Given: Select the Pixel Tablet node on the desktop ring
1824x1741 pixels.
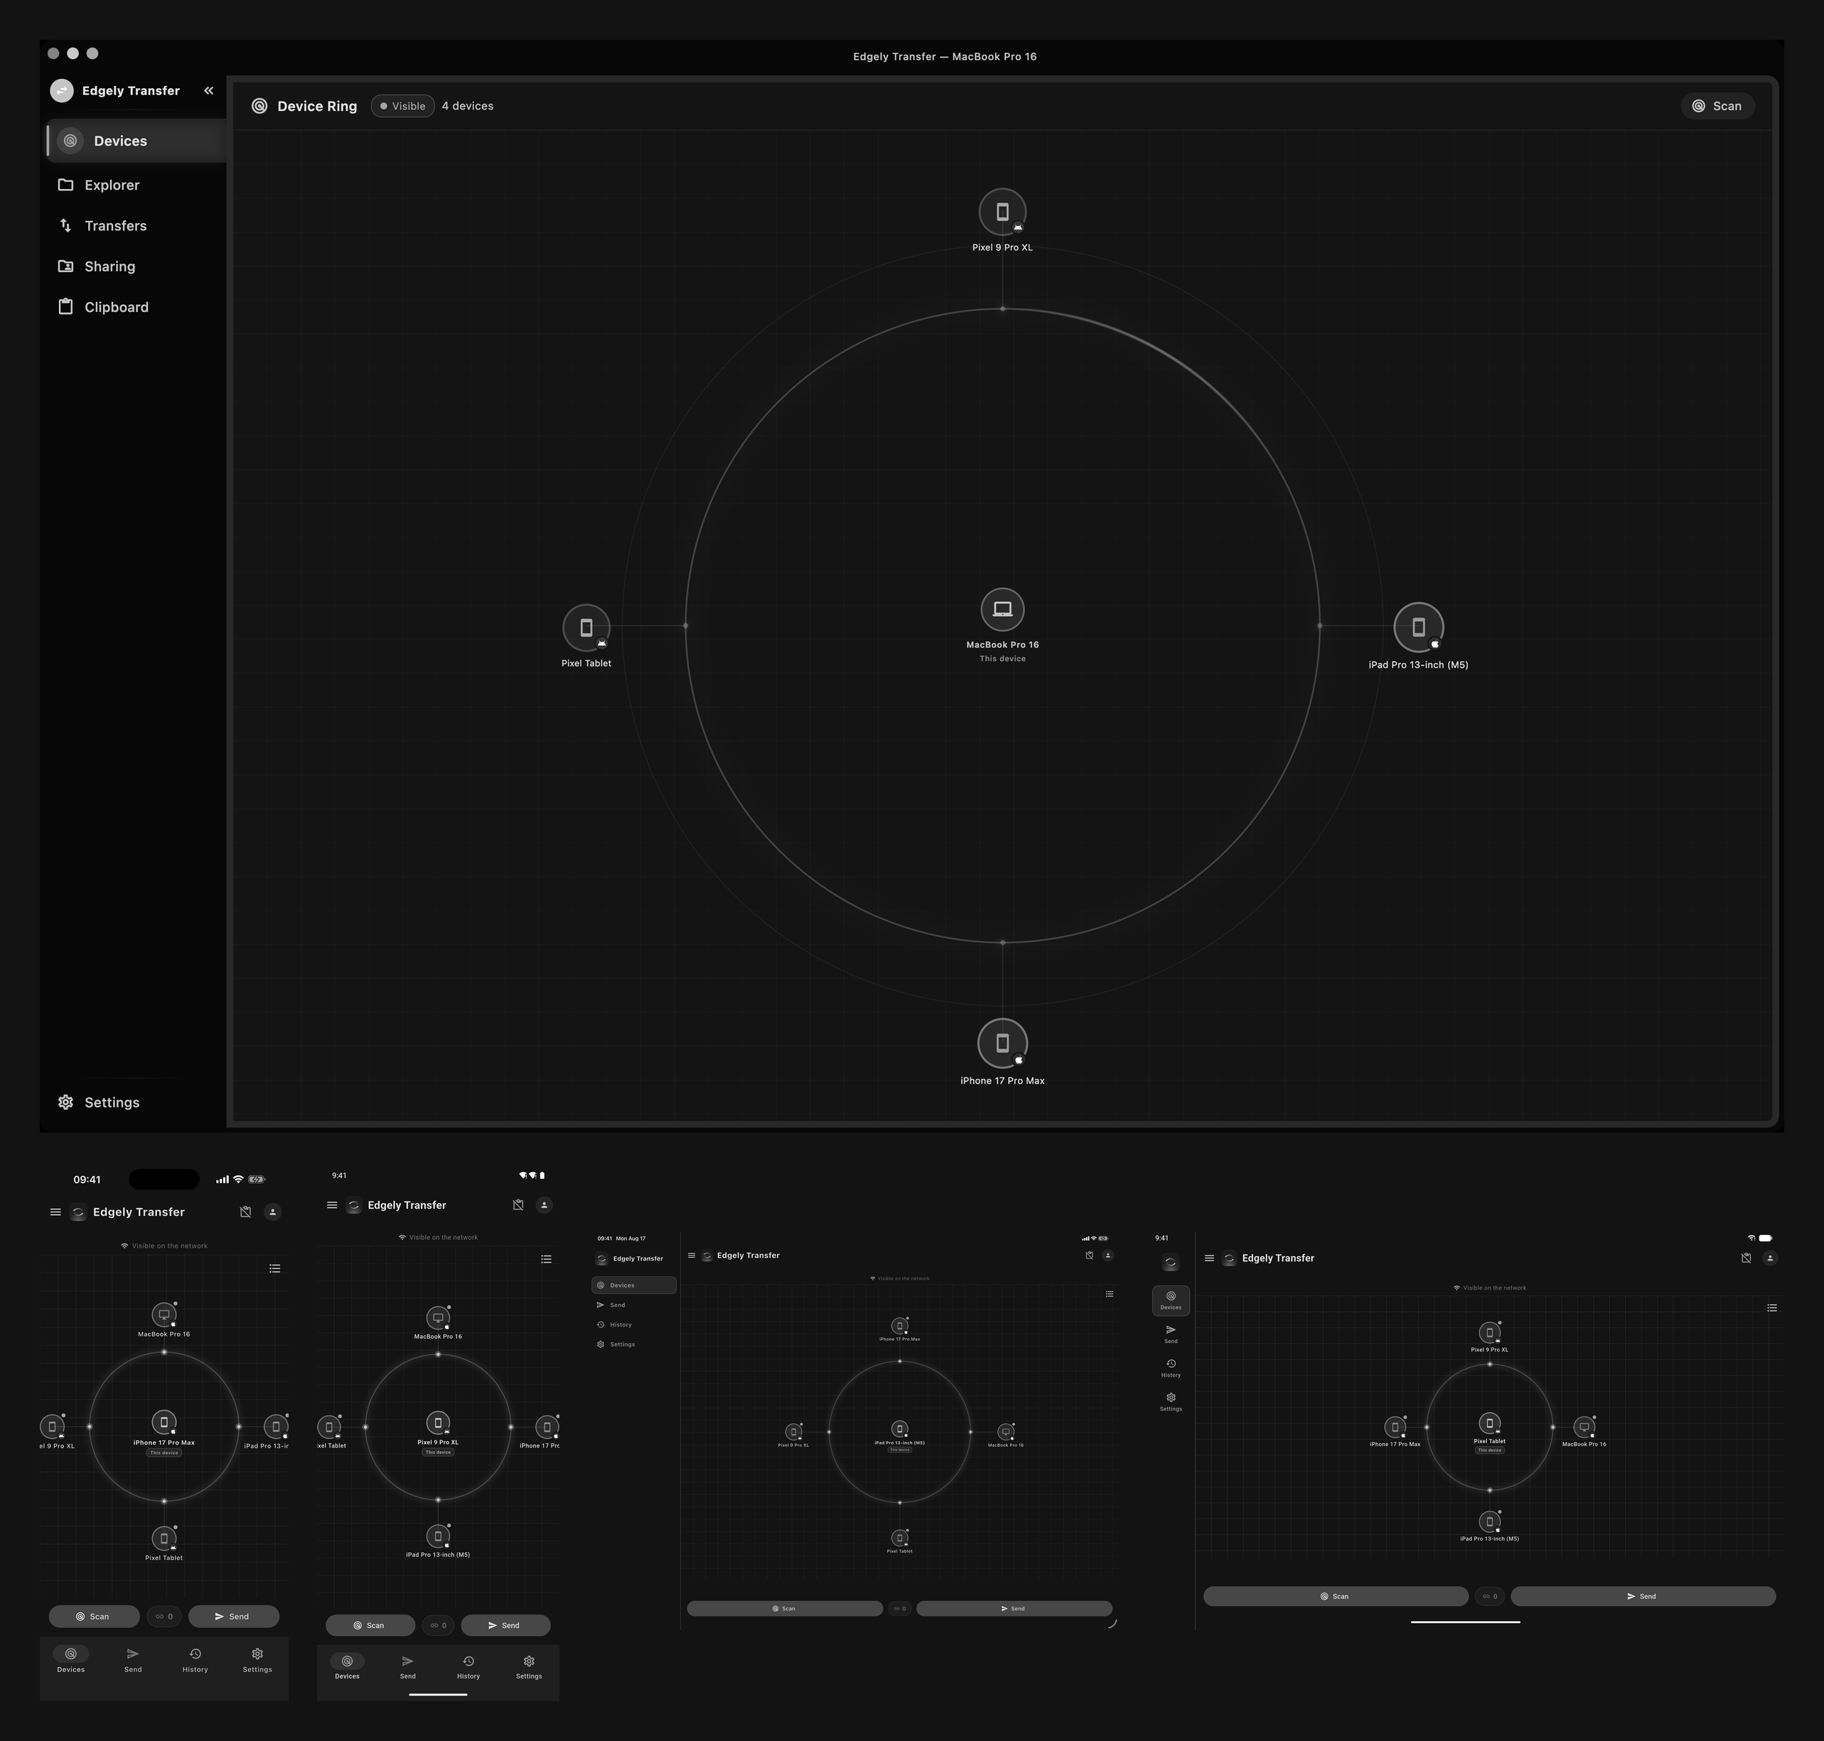Looking at the screenshot, I should 586,628.
